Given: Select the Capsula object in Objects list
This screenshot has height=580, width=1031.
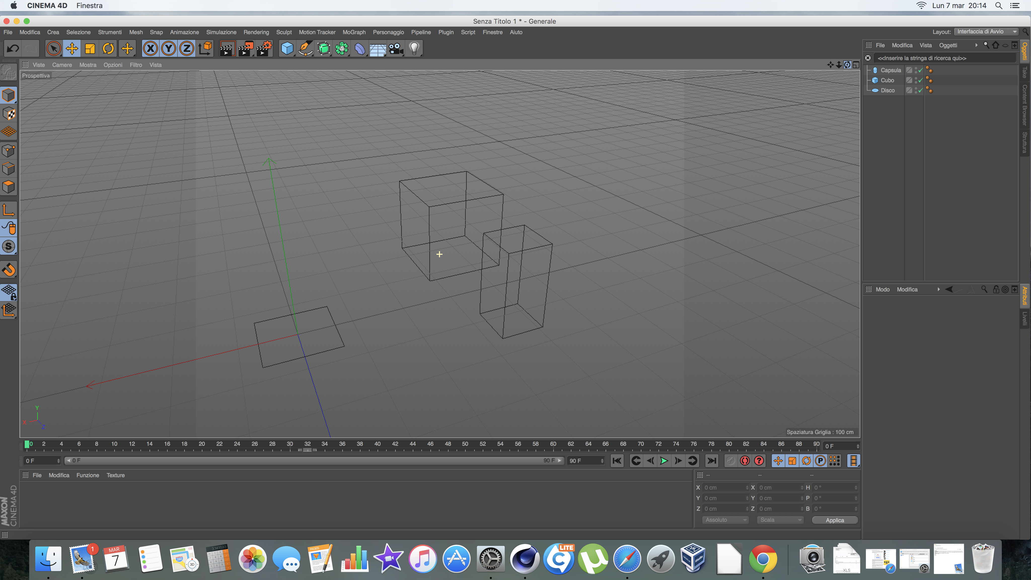Looking at the screenshot, I should [891, 70].
